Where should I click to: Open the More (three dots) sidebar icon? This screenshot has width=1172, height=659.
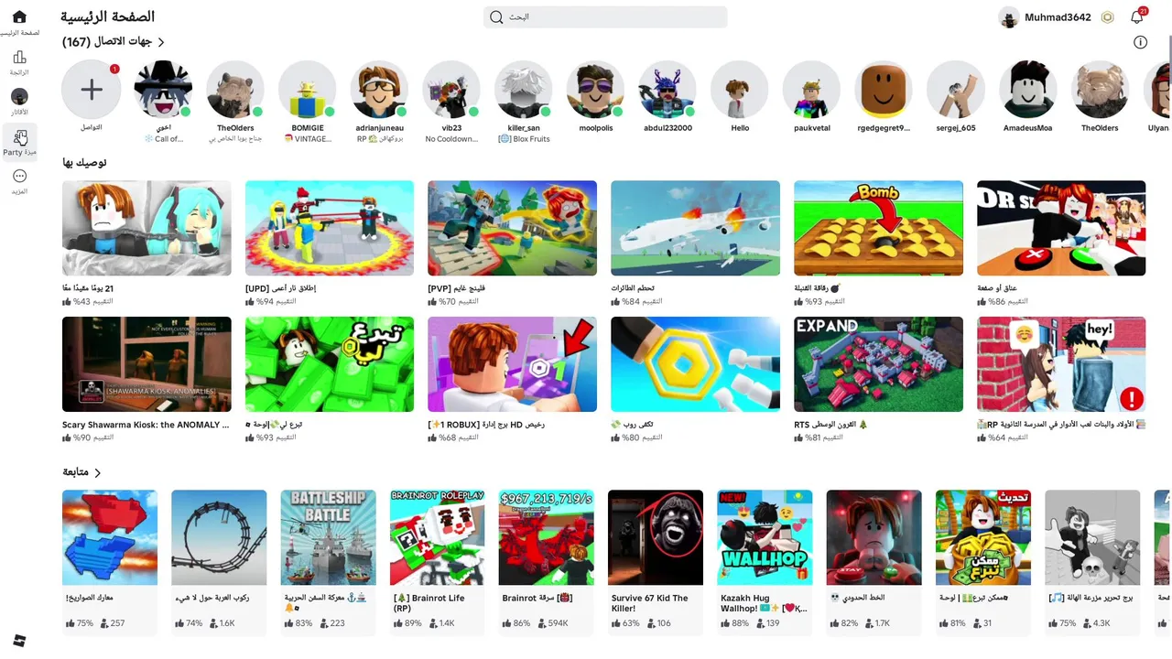click(19, 176)
